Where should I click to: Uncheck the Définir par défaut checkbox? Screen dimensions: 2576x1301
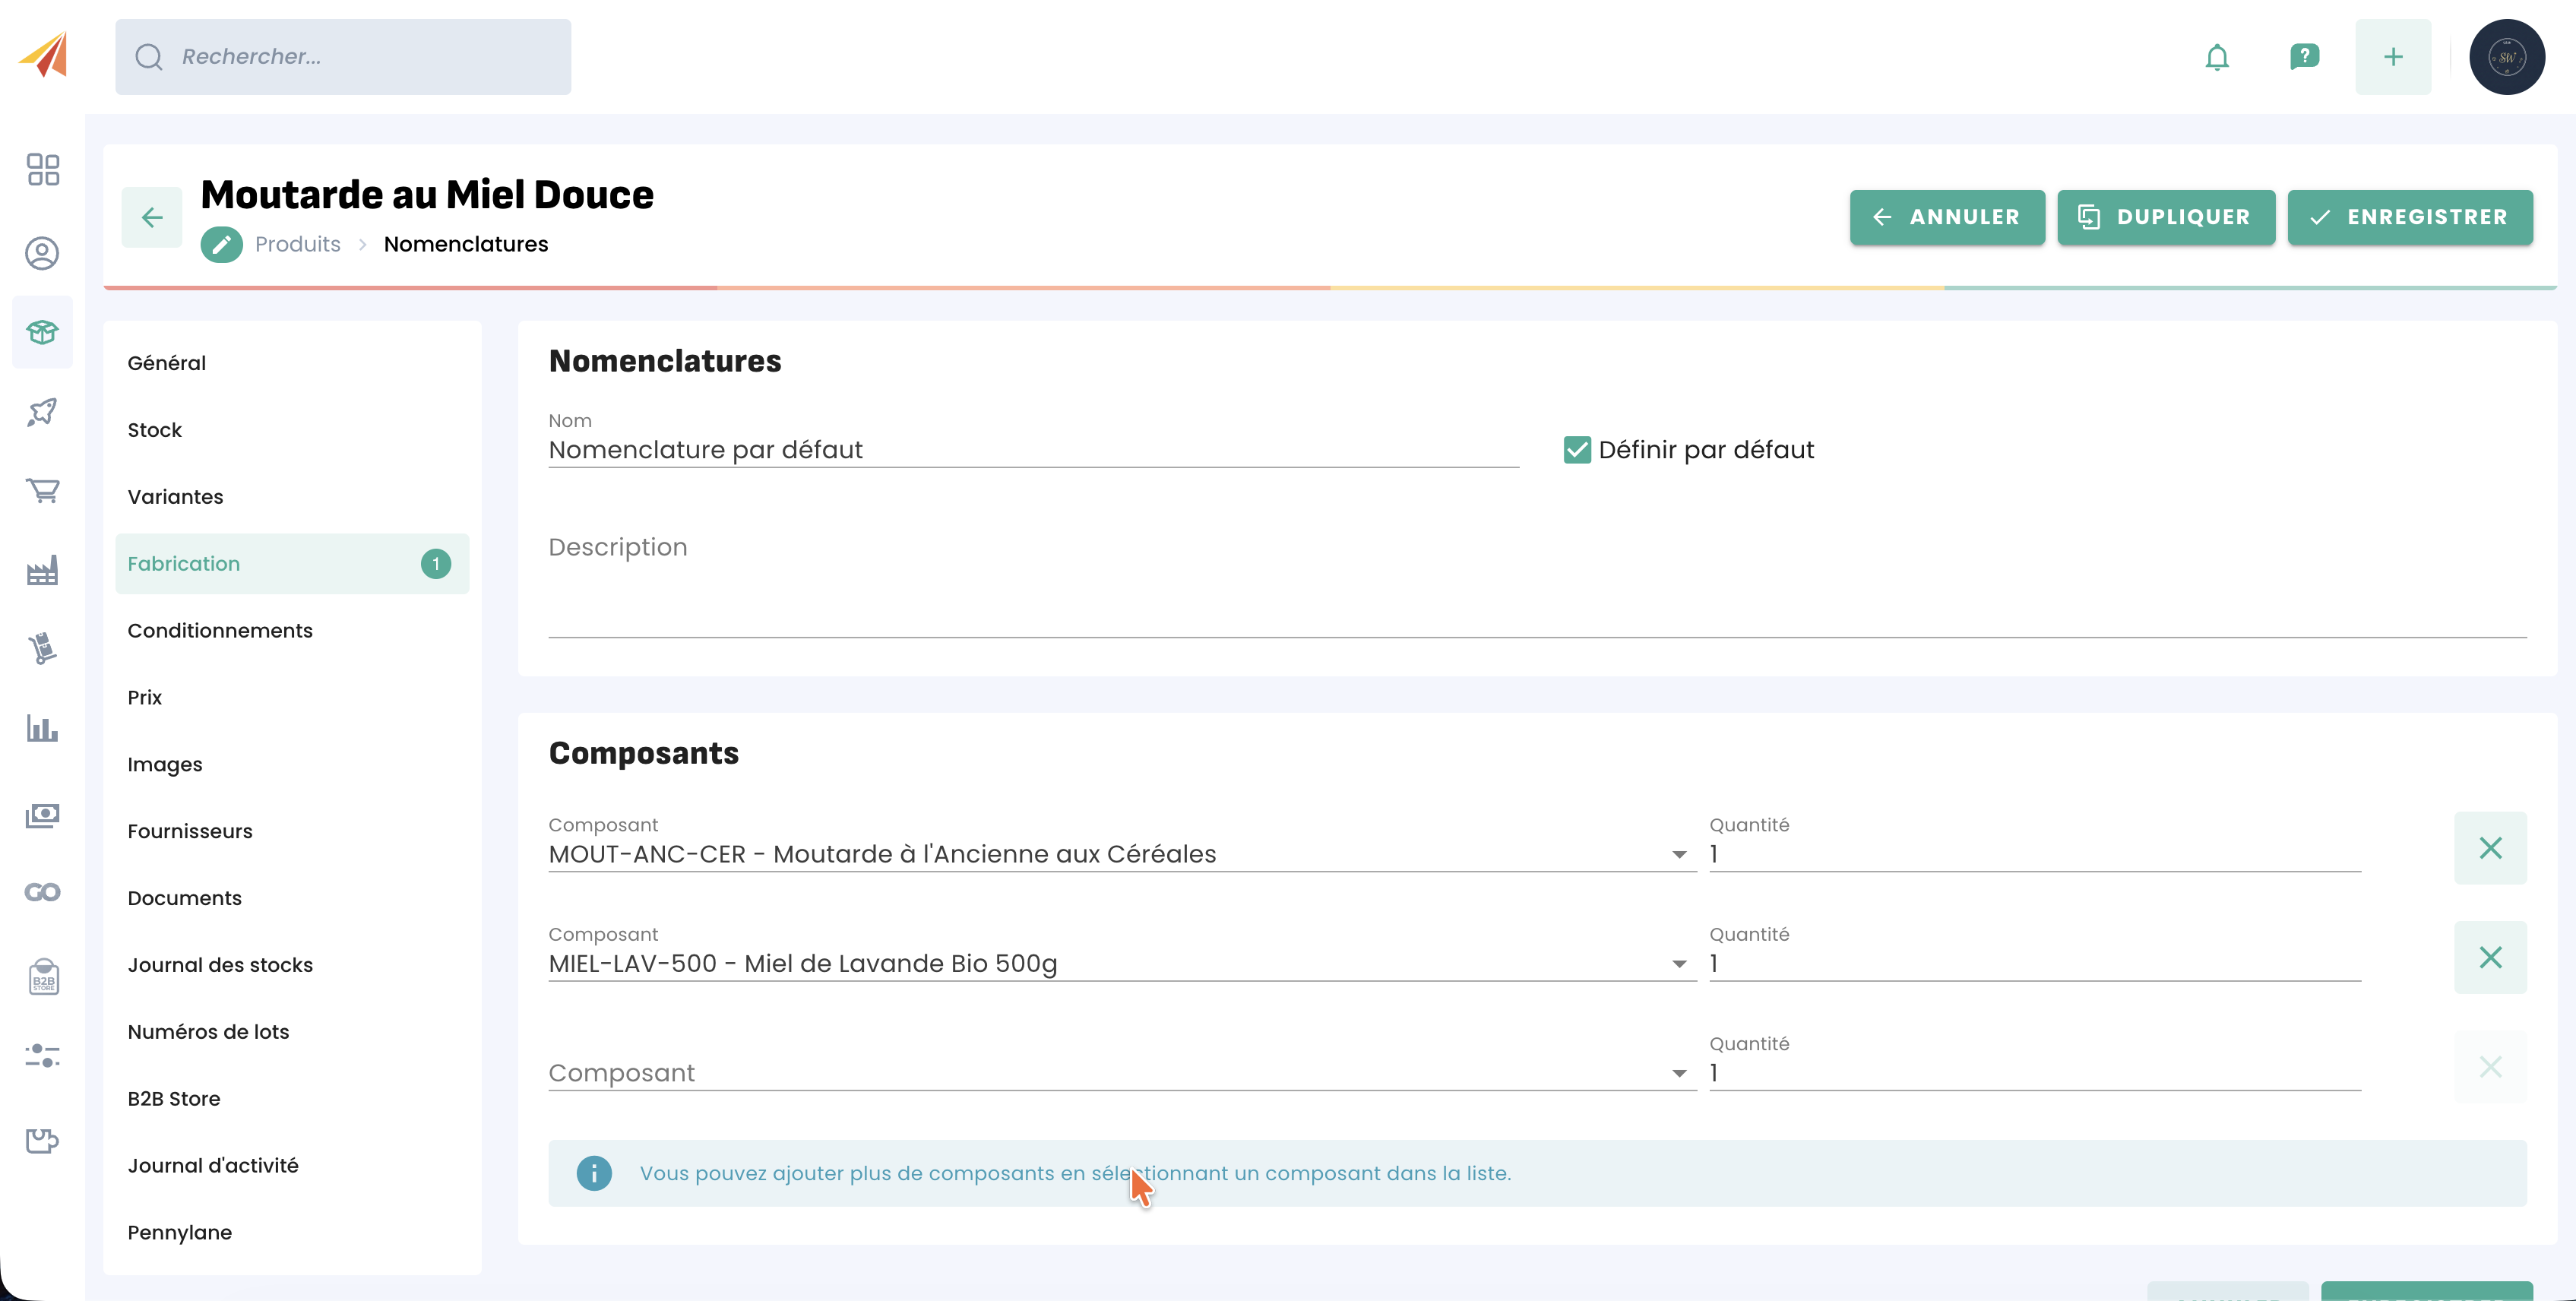pos(1577,450)
